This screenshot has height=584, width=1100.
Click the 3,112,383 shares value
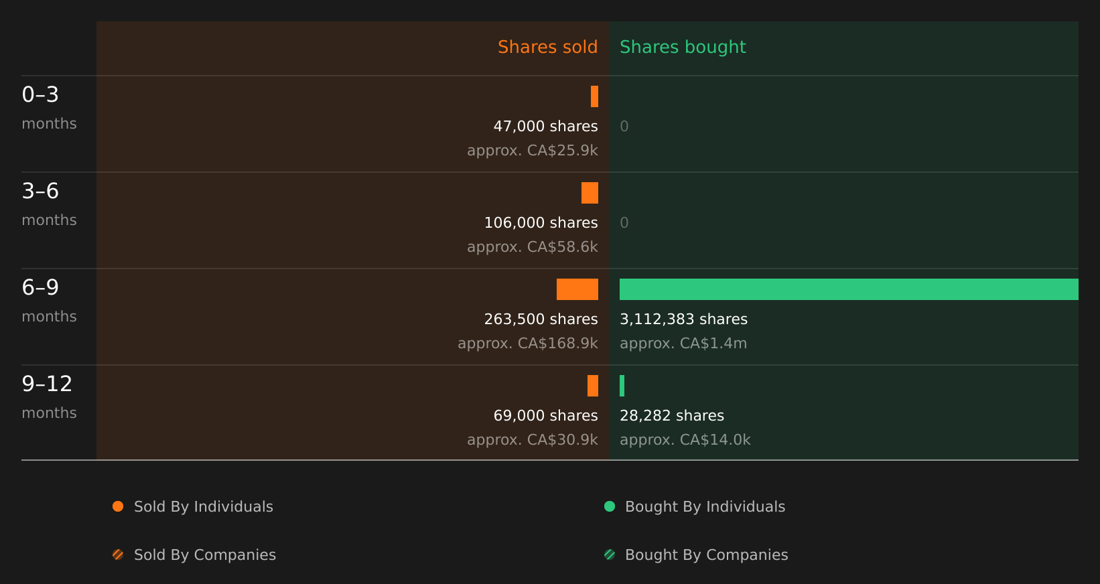click(683, 319)
